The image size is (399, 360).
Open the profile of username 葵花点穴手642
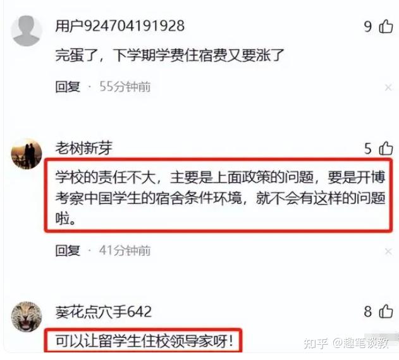pos(104,311)
